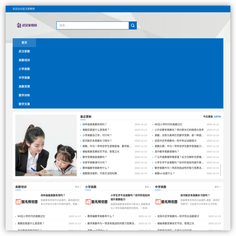
Task: Click the 奥数培训 section heading
Action: 21,187
